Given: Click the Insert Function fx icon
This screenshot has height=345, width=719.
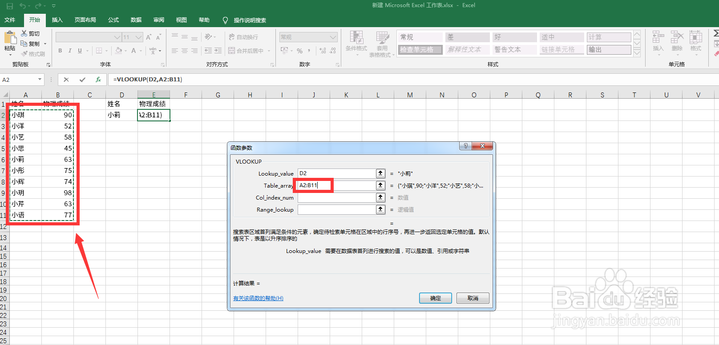Looking at the screenshot, I should [98, 79].
